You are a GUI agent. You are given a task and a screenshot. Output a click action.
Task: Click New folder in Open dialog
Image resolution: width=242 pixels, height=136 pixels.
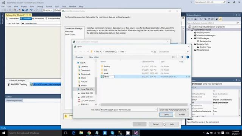coord(94,57)
